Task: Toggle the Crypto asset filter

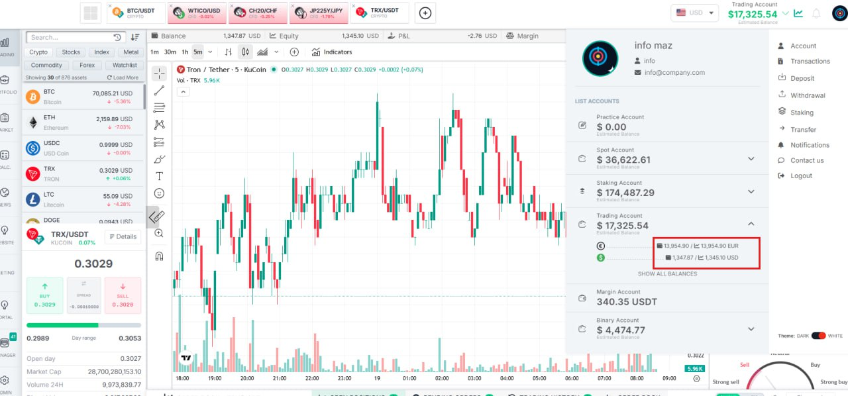Action: click(x=38, y=52)
